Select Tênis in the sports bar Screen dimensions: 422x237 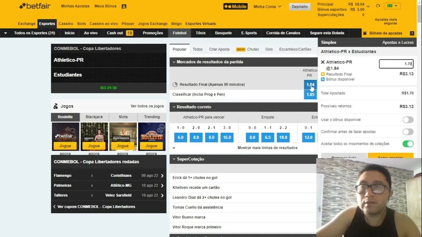(x=200, y=33)
